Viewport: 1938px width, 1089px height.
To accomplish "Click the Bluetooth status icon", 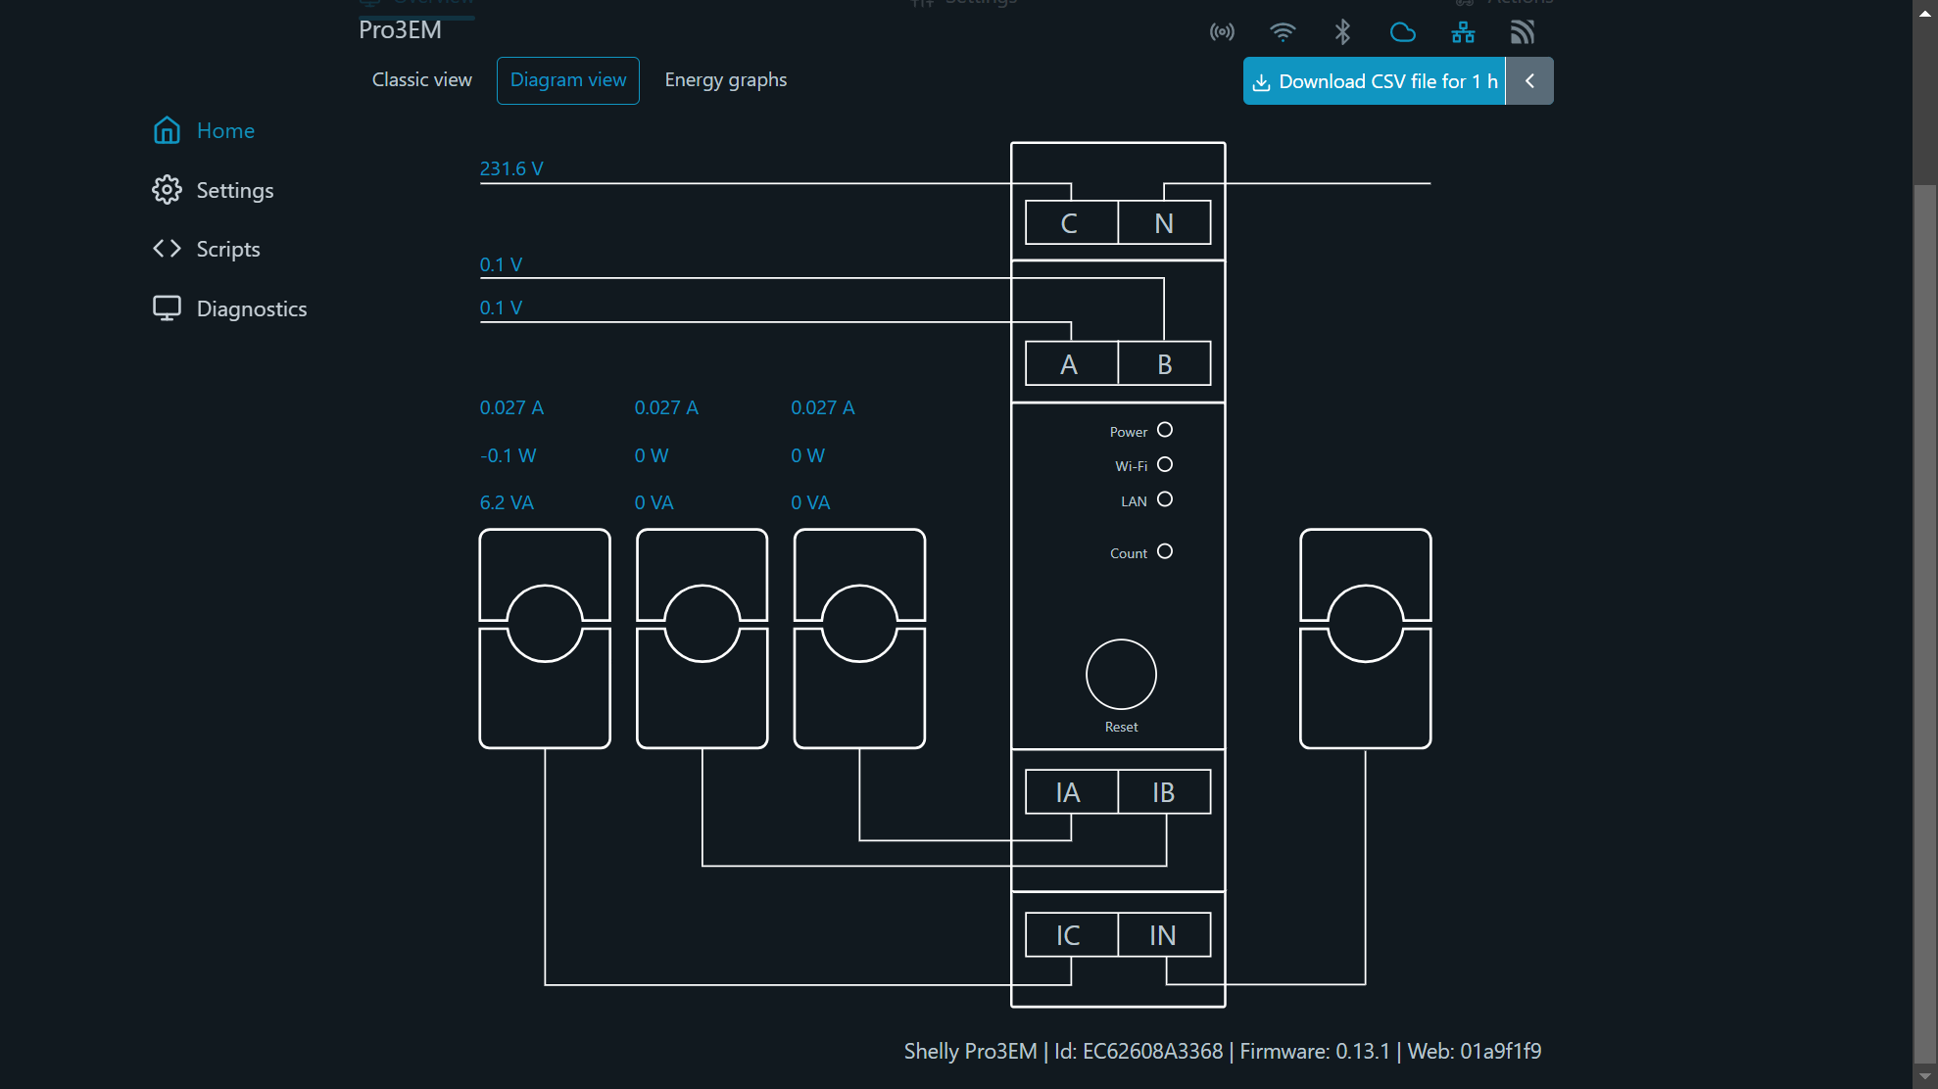I will pyautogui.click(x=1342, y=31).
